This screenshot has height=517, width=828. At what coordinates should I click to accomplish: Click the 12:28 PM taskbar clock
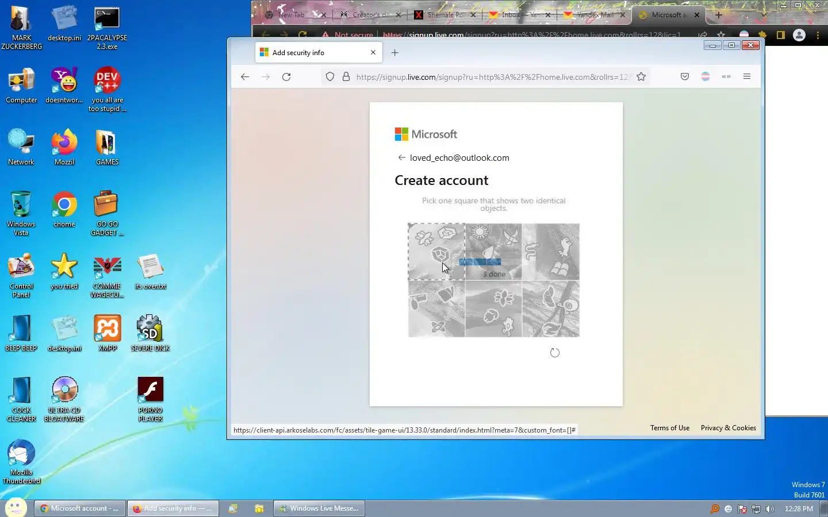point(799,509)
